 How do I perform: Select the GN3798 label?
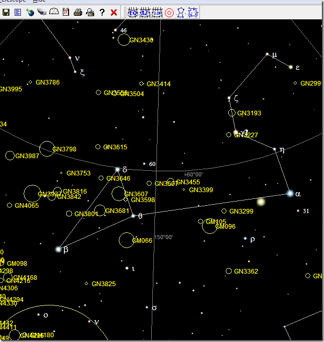coord(64,149)
